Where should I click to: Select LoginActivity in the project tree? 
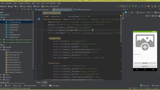[14, 25]
